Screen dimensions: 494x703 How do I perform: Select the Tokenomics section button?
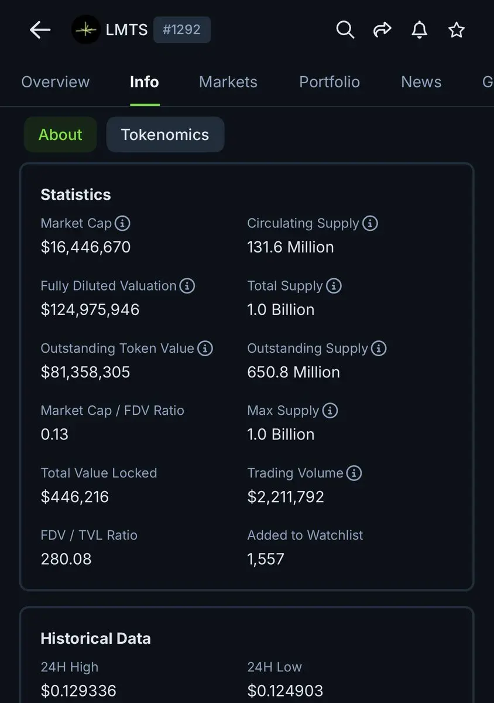[165, 135]
